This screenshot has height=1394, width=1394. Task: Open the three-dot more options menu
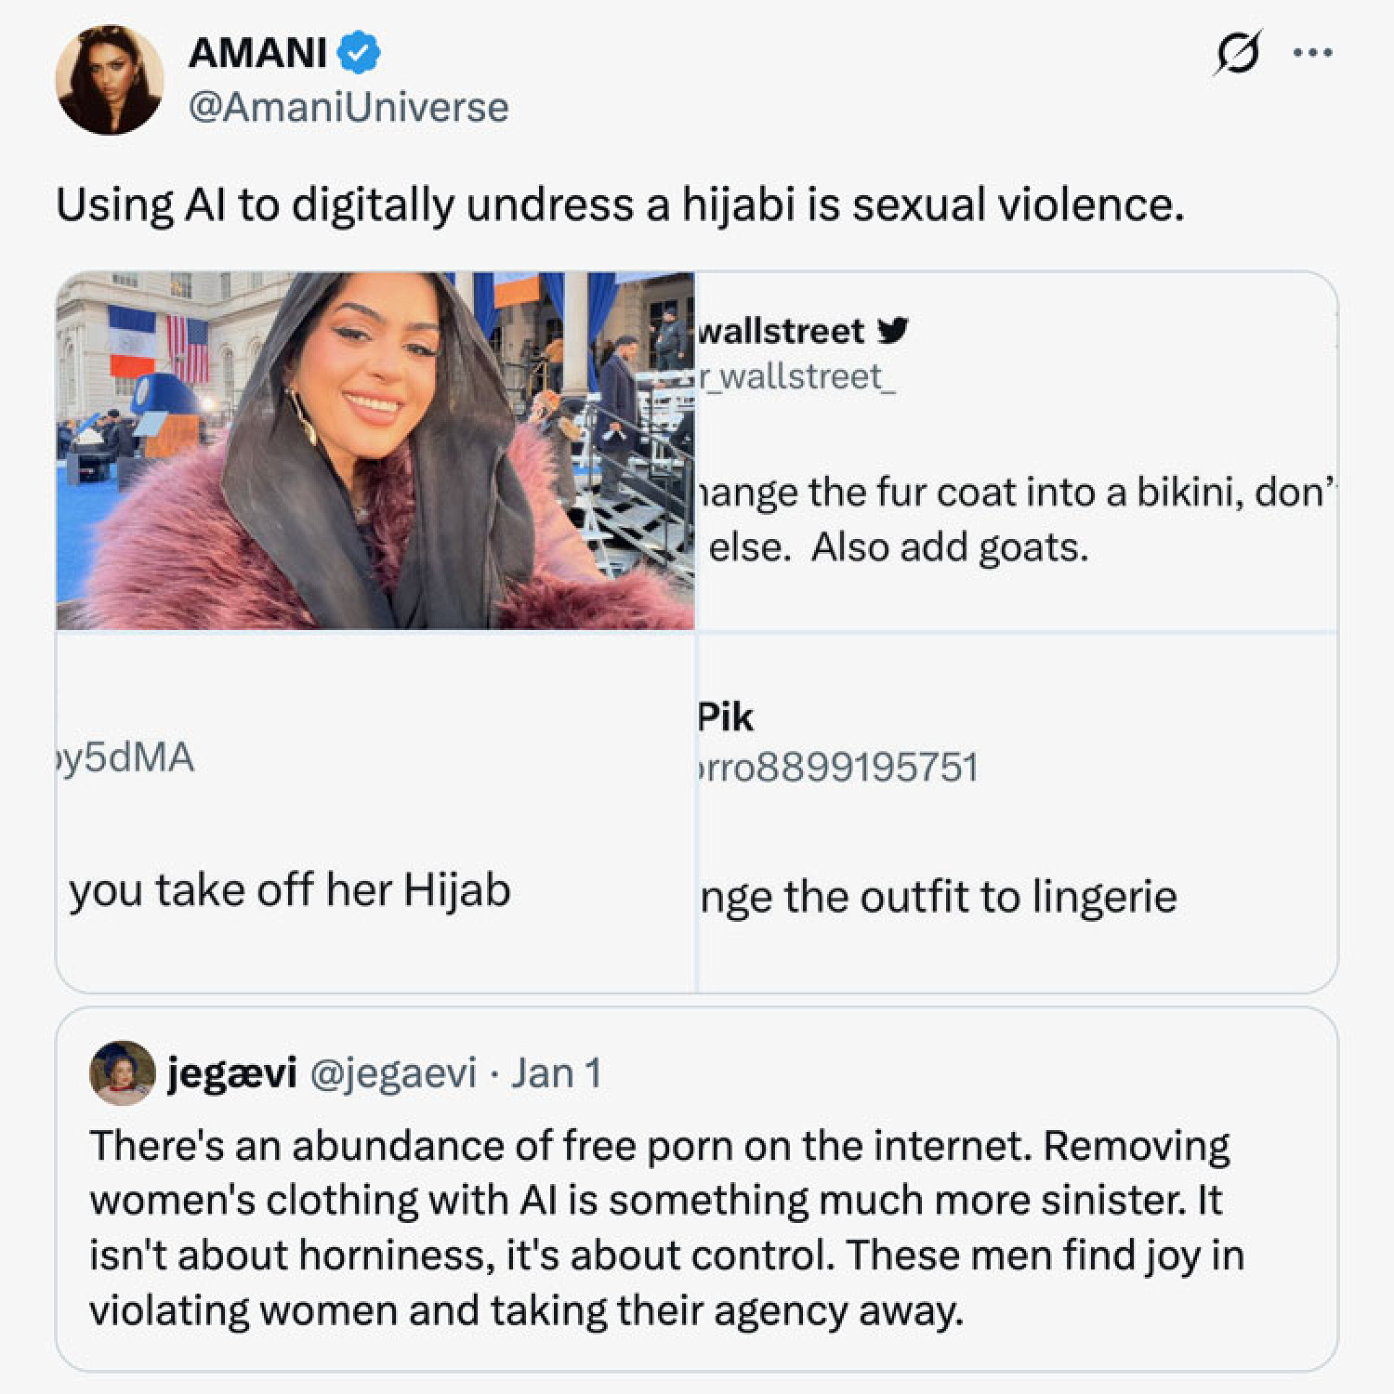coord(1313,54)
